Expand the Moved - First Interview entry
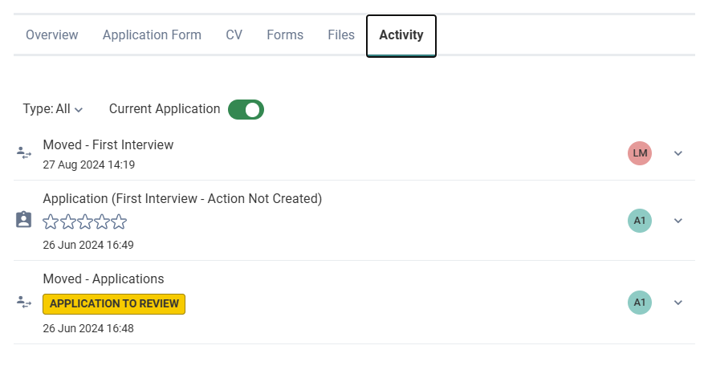This screenshot has width=704, height=382. tap(678, 153)
